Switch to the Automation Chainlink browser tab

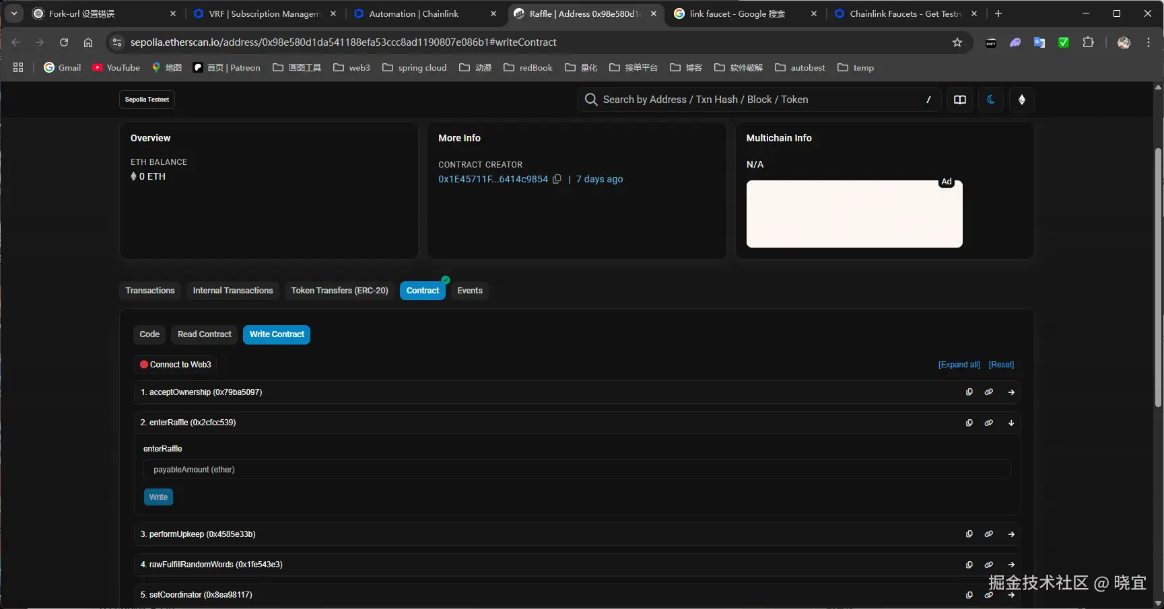[426, 13]
